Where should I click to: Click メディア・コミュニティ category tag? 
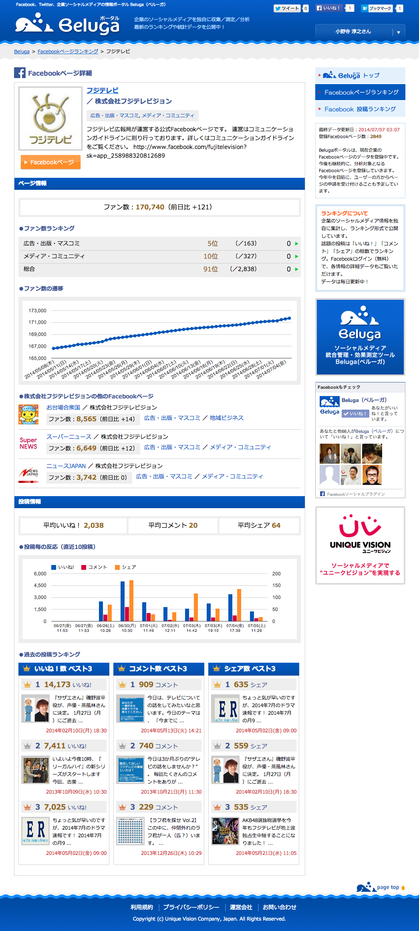click(x=168, y=116)
